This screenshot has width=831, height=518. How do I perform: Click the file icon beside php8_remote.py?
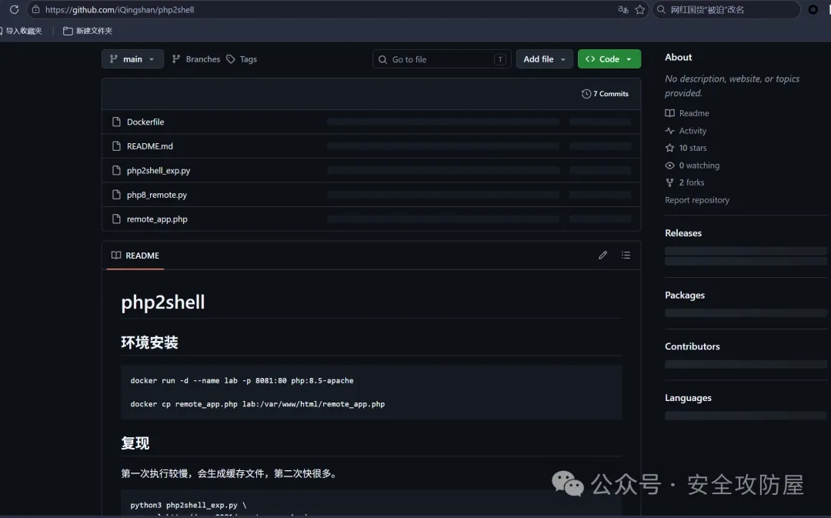[x=116, y=195]
